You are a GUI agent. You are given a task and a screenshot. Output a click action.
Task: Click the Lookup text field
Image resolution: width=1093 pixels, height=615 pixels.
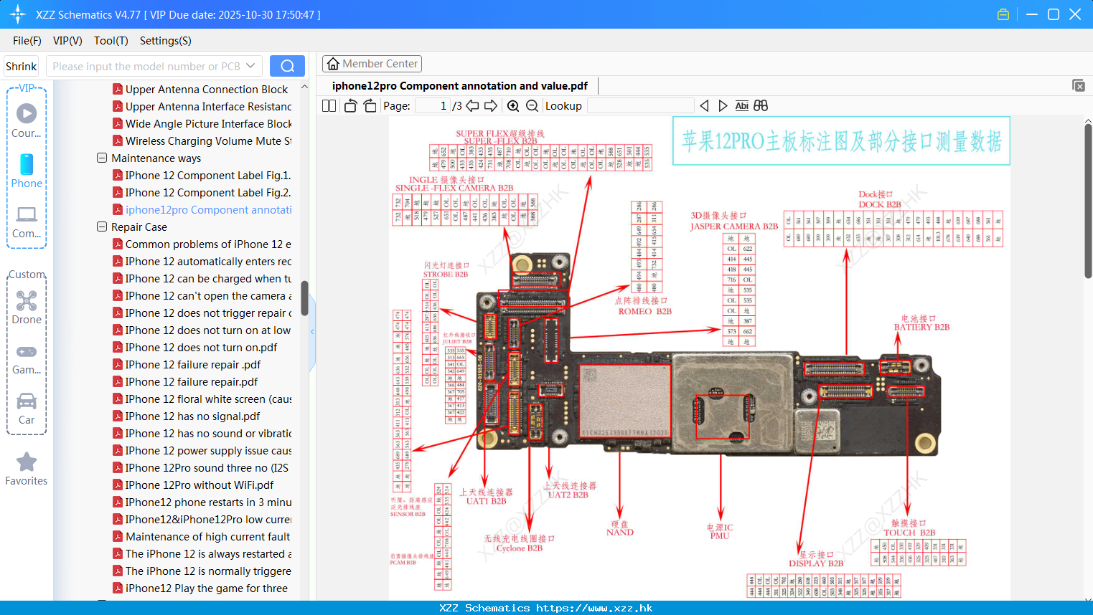click(640, 105)
